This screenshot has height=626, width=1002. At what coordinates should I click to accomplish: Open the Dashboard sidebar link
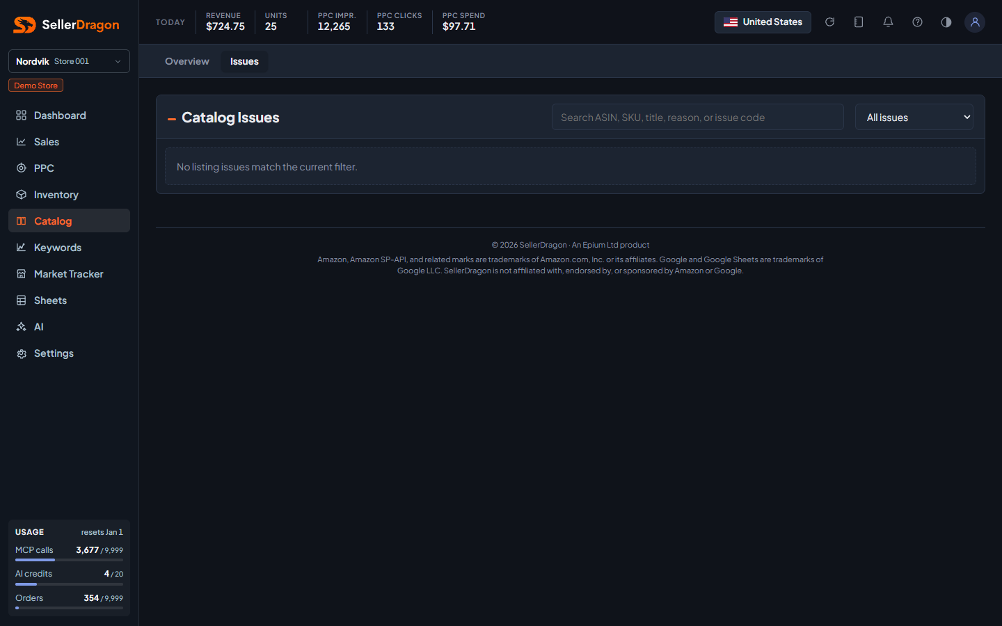pos(69,115)
